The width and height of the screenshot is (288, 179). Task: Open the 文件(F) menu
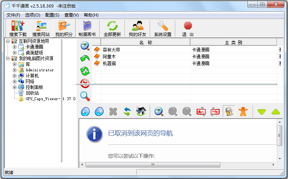(x=13, y=15)
